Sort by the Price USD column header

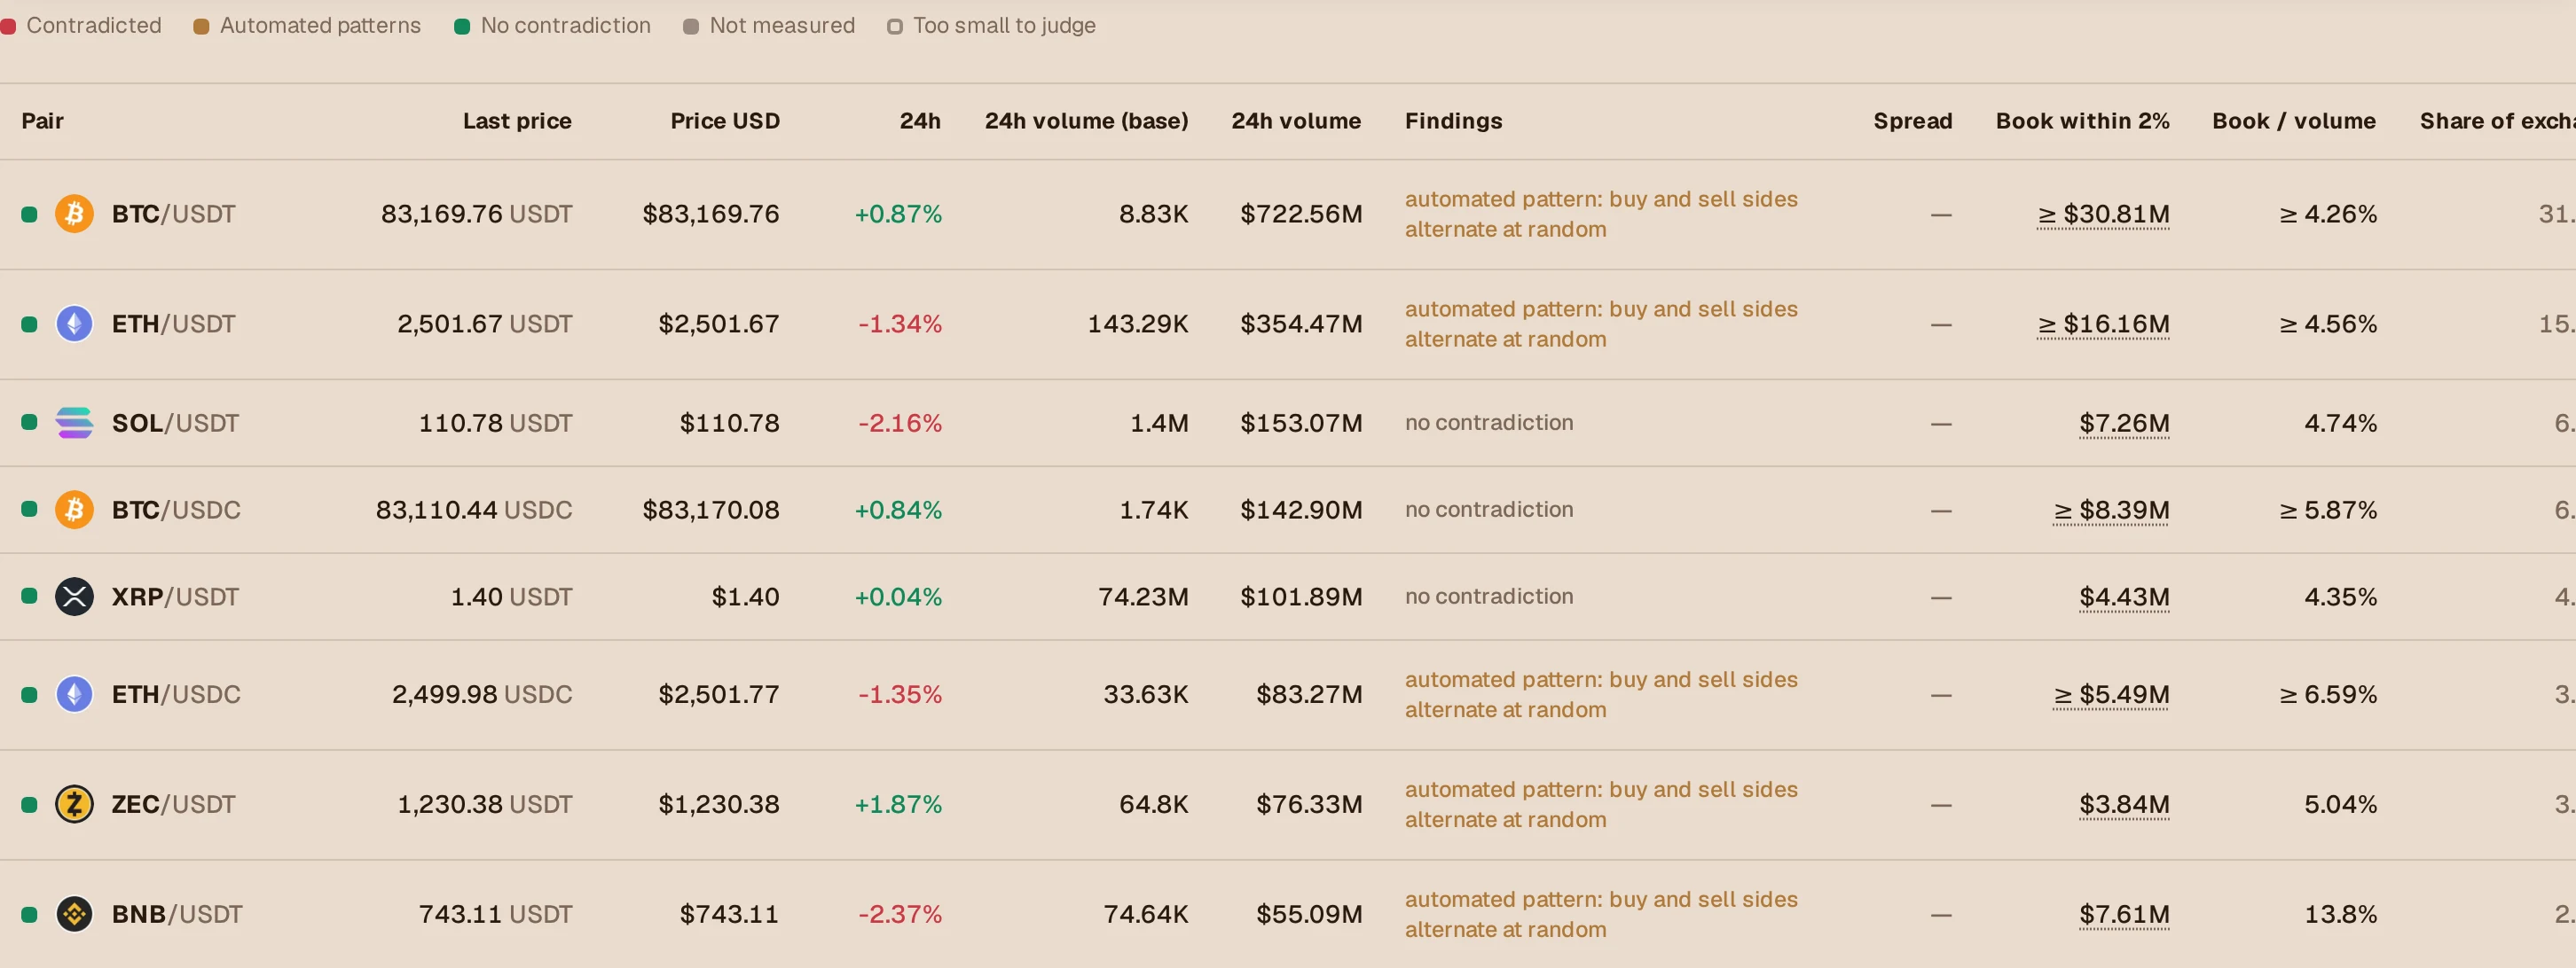[x=725, y=121]
